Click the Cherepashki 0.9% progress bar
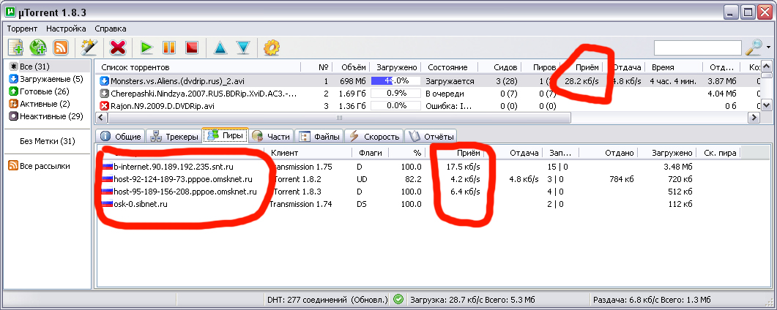The width and height of the screenshot is (777, 310). point(395,94)
